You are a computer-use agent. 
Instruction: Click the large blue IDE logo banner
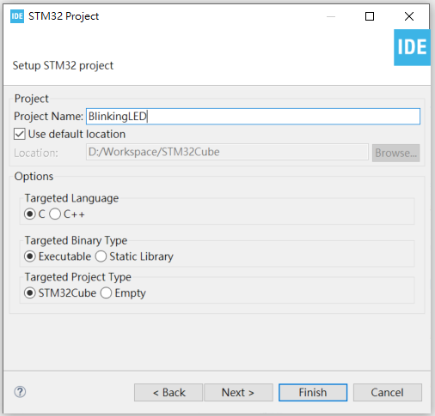point(412,47)
